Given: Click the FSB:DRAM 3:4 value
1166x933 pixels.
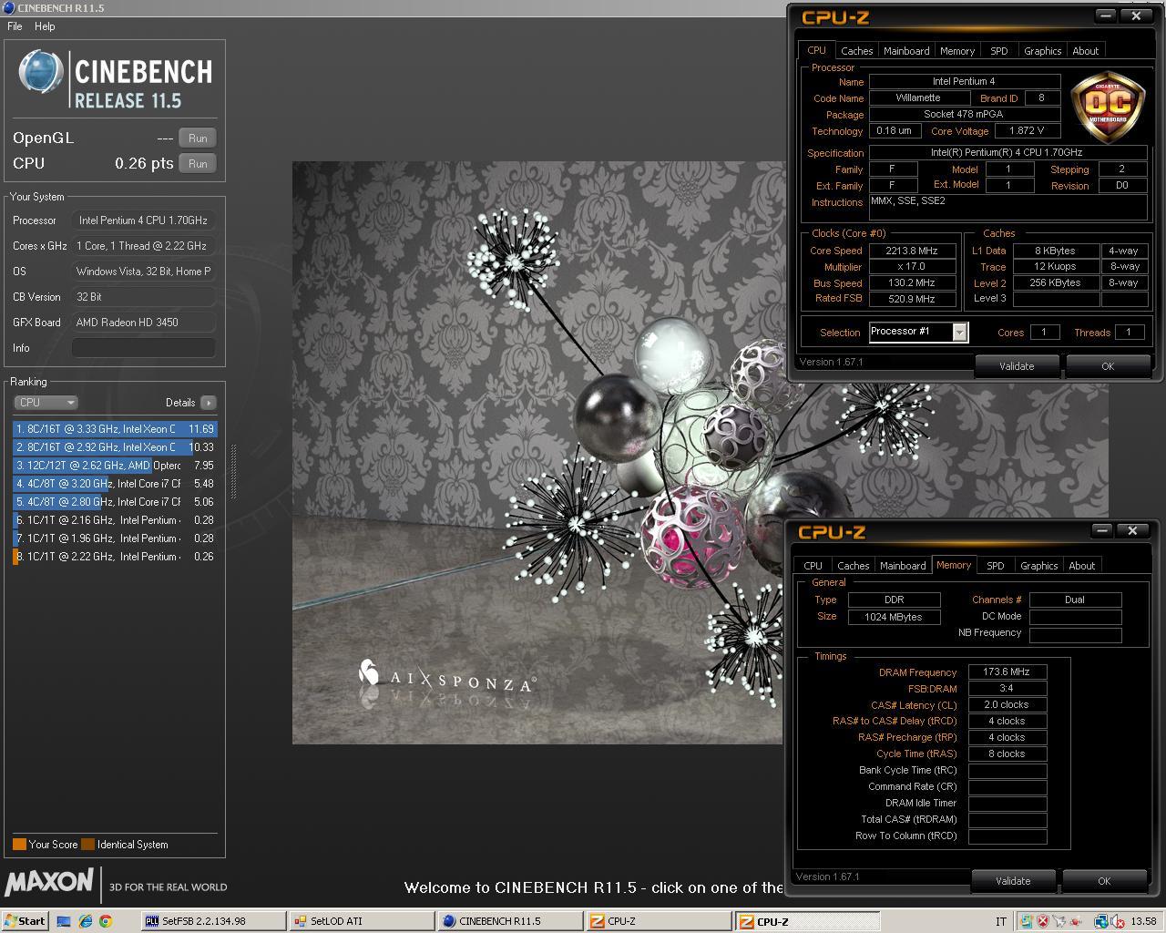Looking at the screenshot, I should pos(1007,688).
